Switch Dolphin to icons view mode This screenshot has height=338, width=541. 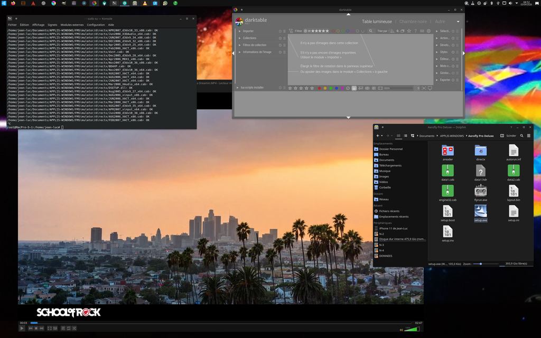[x=398, y=136]
